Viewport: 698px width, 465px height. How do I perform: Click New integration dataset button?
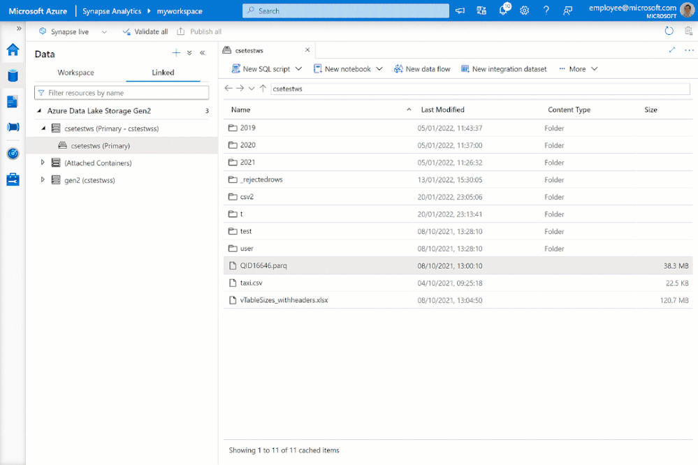504,69
